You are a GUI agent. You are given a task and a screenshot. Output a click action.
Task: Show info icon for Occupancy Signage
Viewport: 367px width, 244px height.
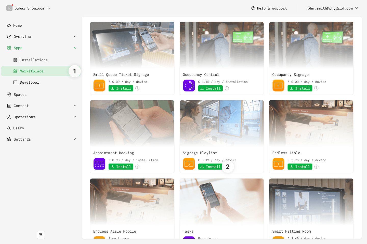316,88
